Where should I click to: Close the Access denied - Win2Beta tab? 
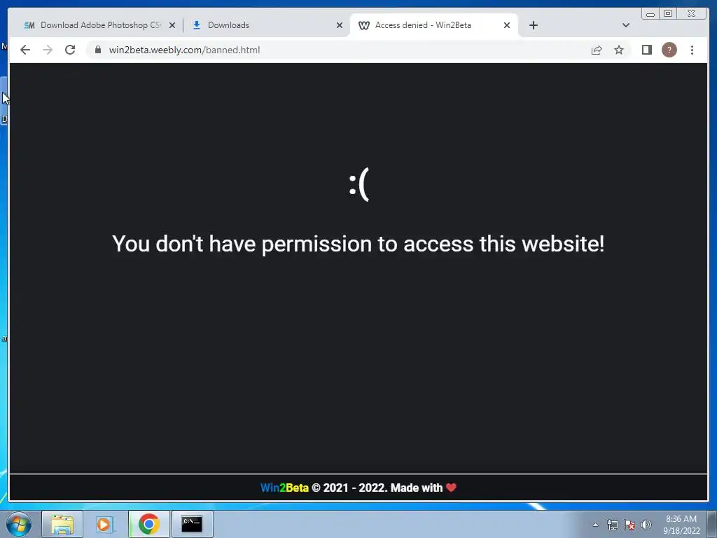pos(507,25)
